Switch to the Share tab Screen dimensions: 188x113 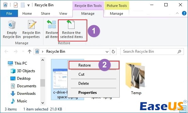45,13
